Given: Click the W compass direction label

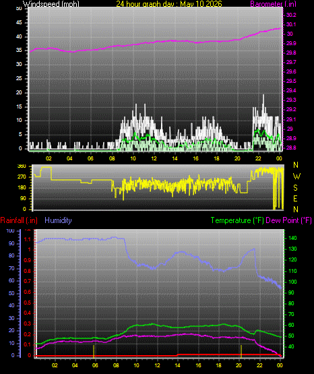Looking at the screenshot, I should [296, 177].
